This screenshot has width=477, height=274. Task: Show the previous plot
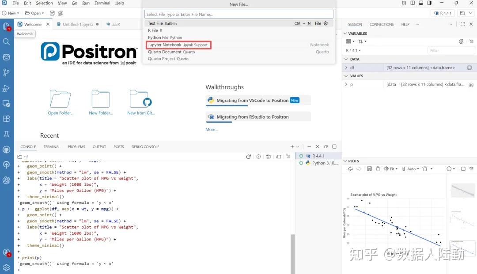pyautogui.click(x=350, y=169)
